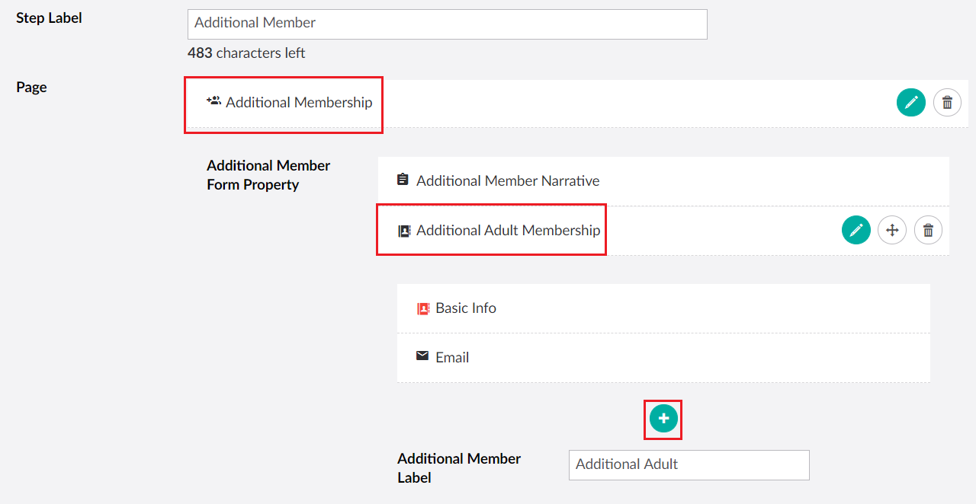The height and width of the screenshot is (504, 976).
Task: Delete Additional Adult Membership with trash icon
Action: pyautogui.click(x=928, y=229)
